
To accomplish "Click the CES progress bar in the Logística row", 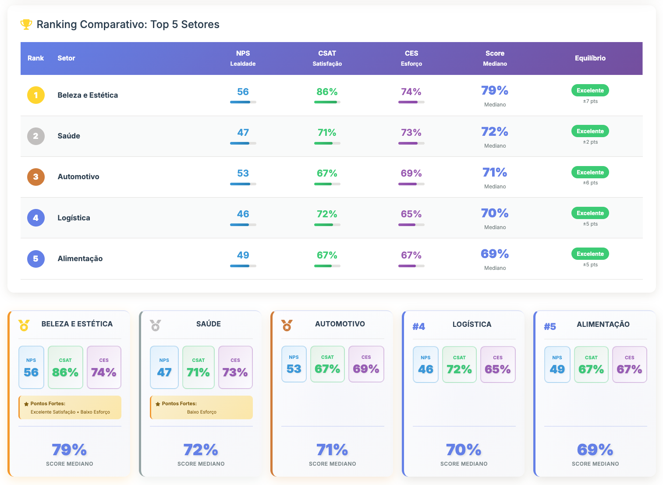I will point(411,225).
